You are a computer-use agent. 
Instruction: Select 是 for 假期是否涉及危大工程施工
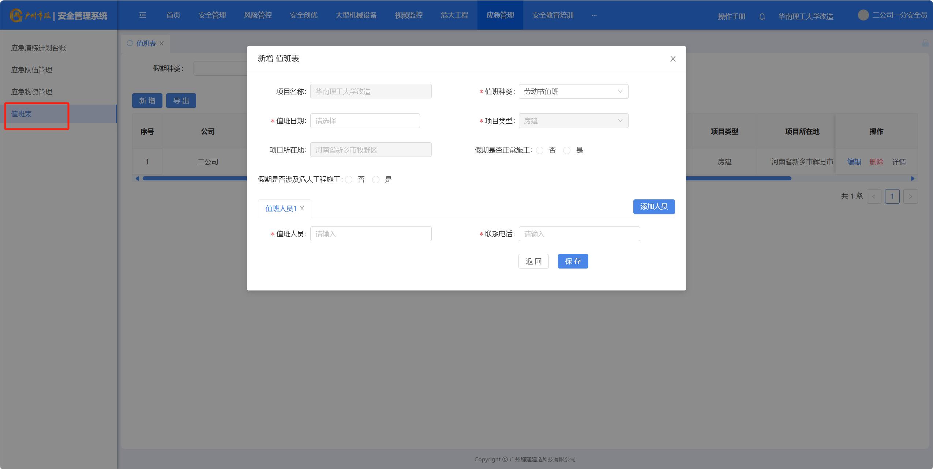(x=376, y=180)
